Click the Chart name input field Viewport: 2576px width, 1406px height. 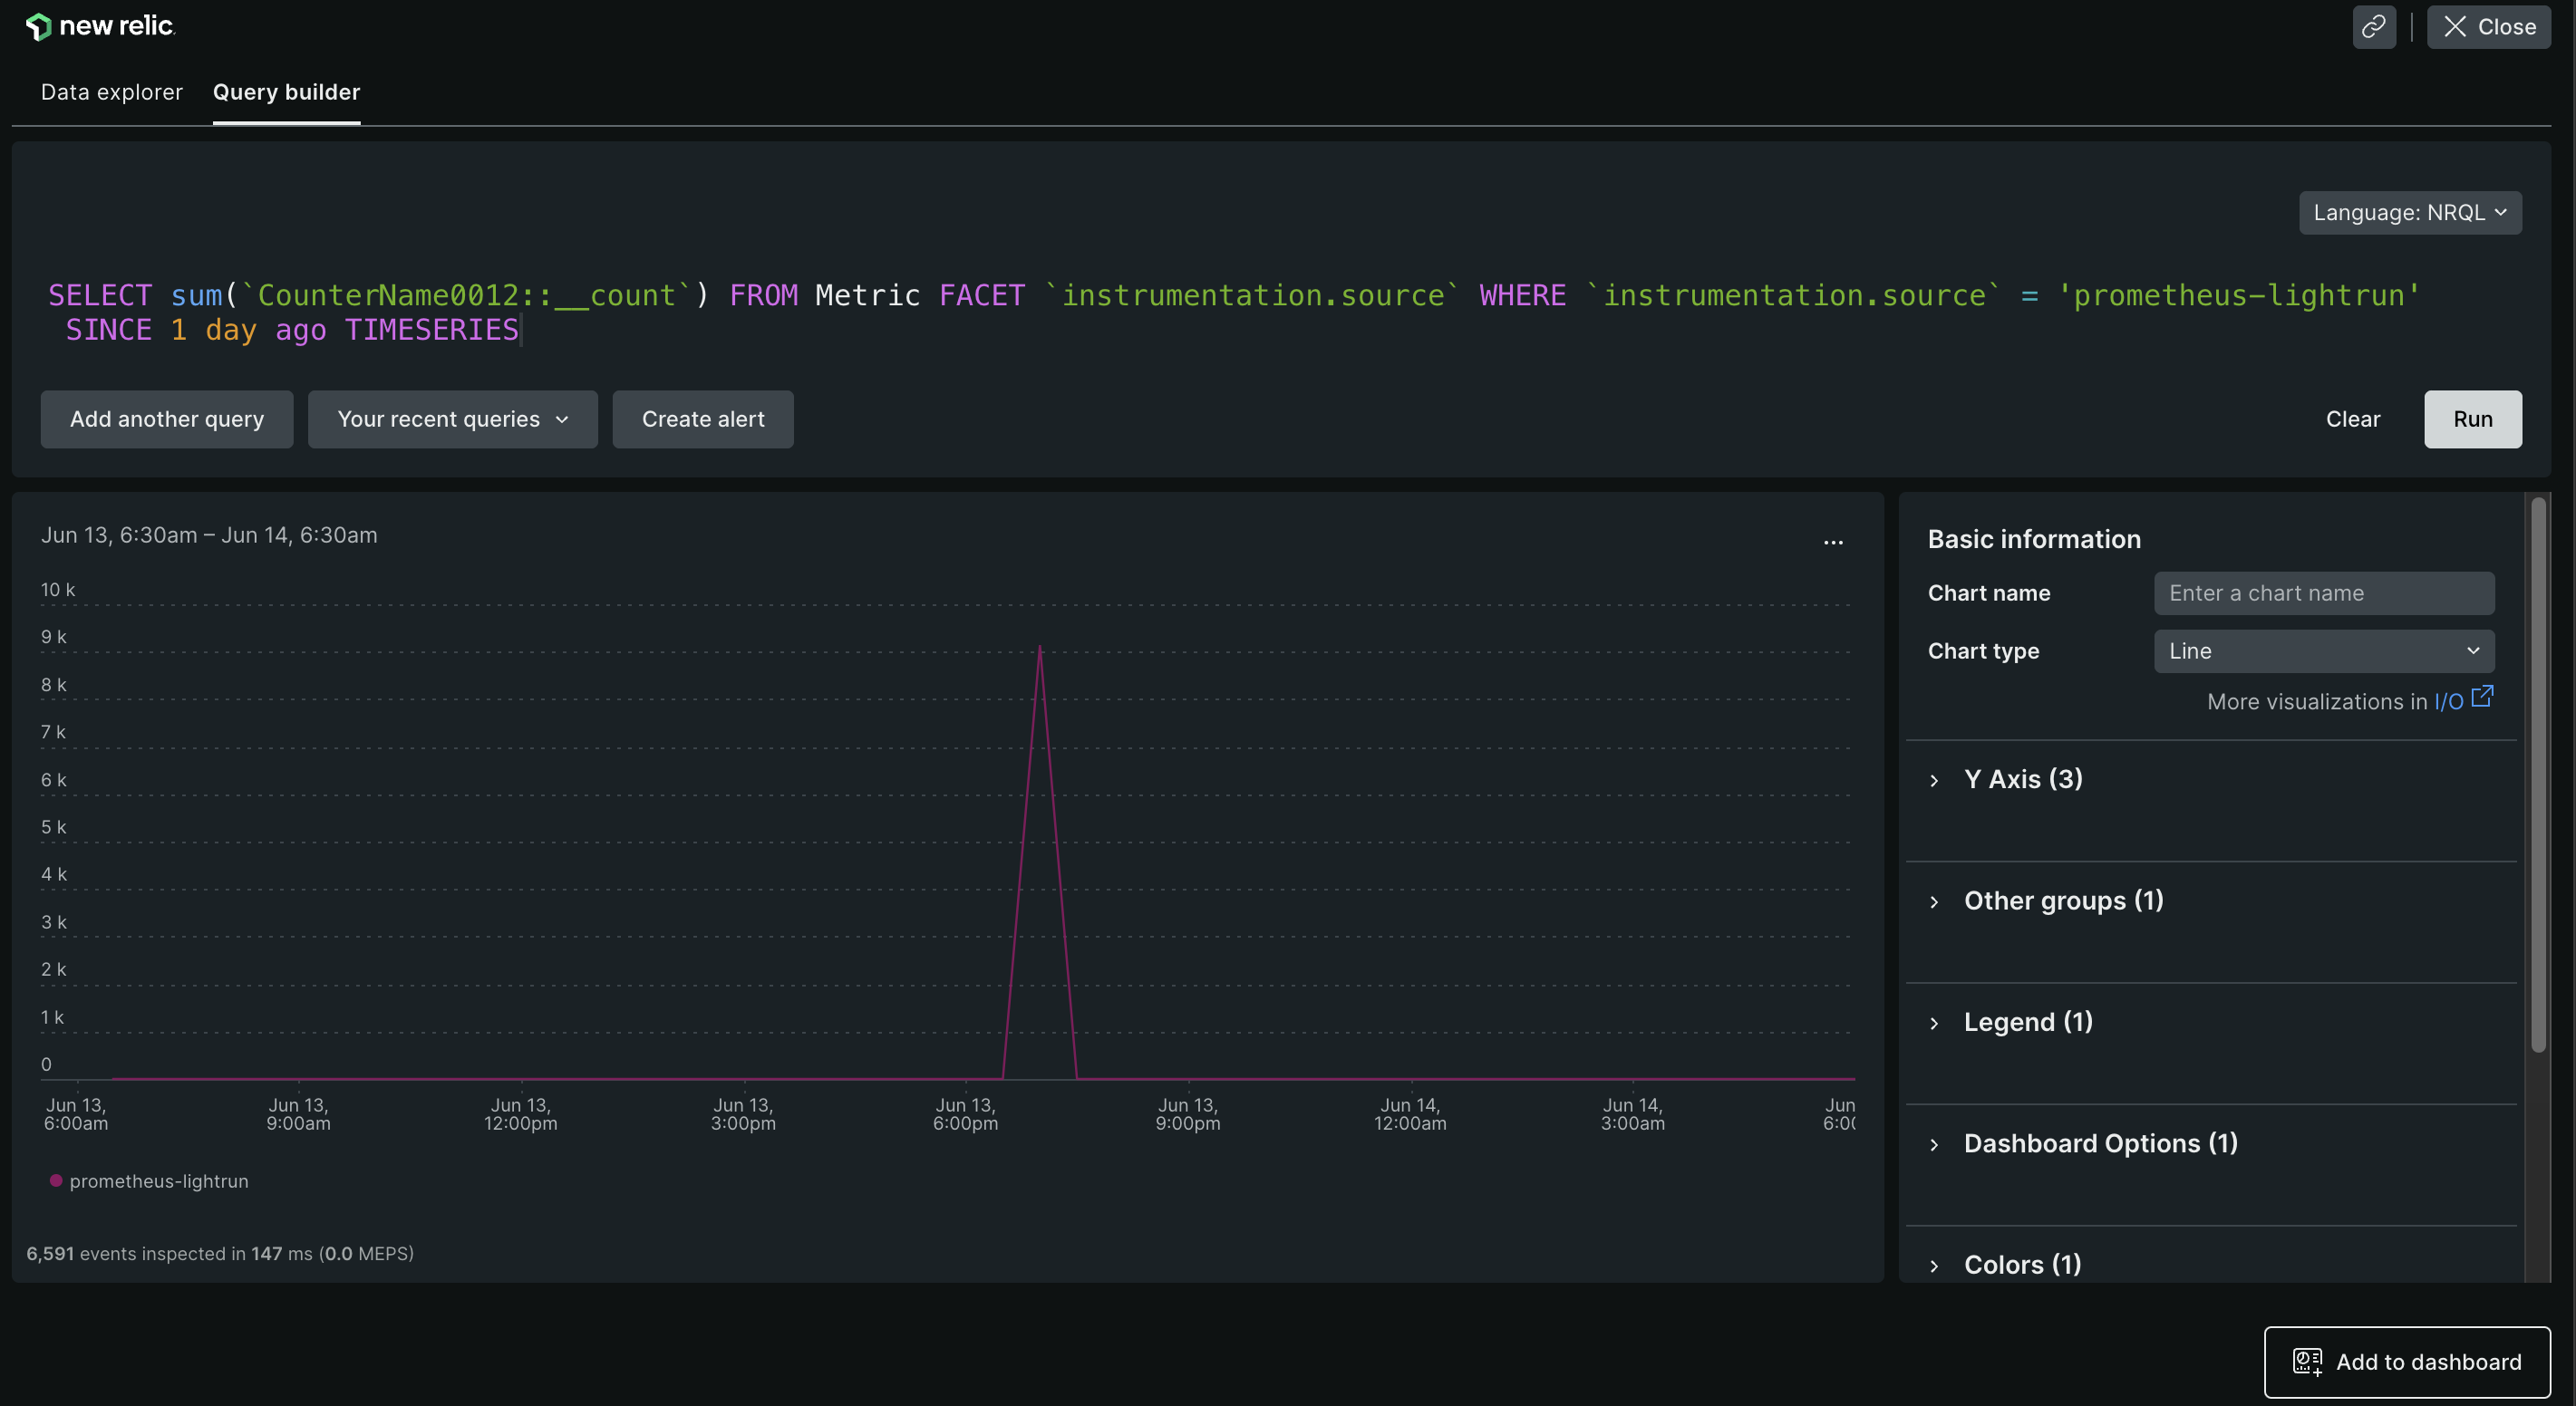2323,593
